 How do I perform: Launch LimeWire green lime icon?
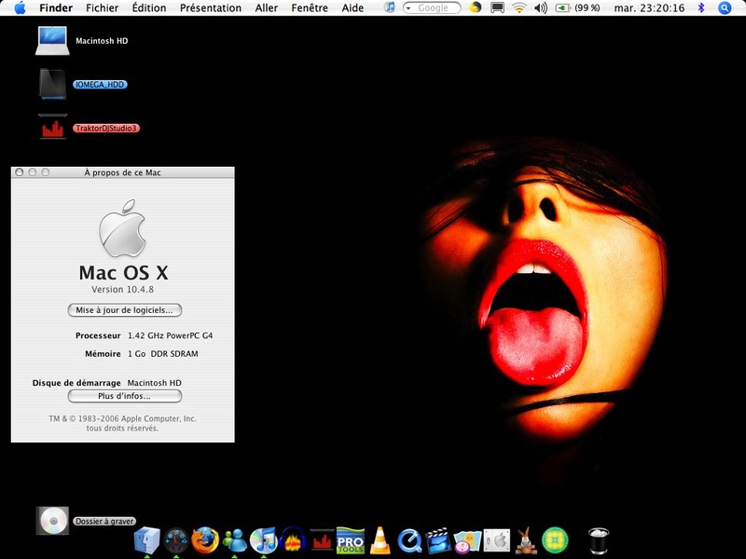(555, 540)
